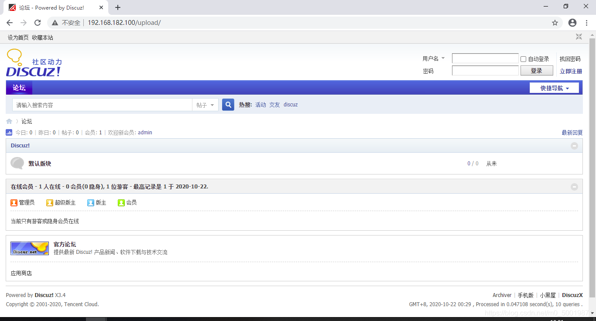Screen dimensions: 596x321
Task: Click the 交友 hot search link
Action: coord(274,105)
